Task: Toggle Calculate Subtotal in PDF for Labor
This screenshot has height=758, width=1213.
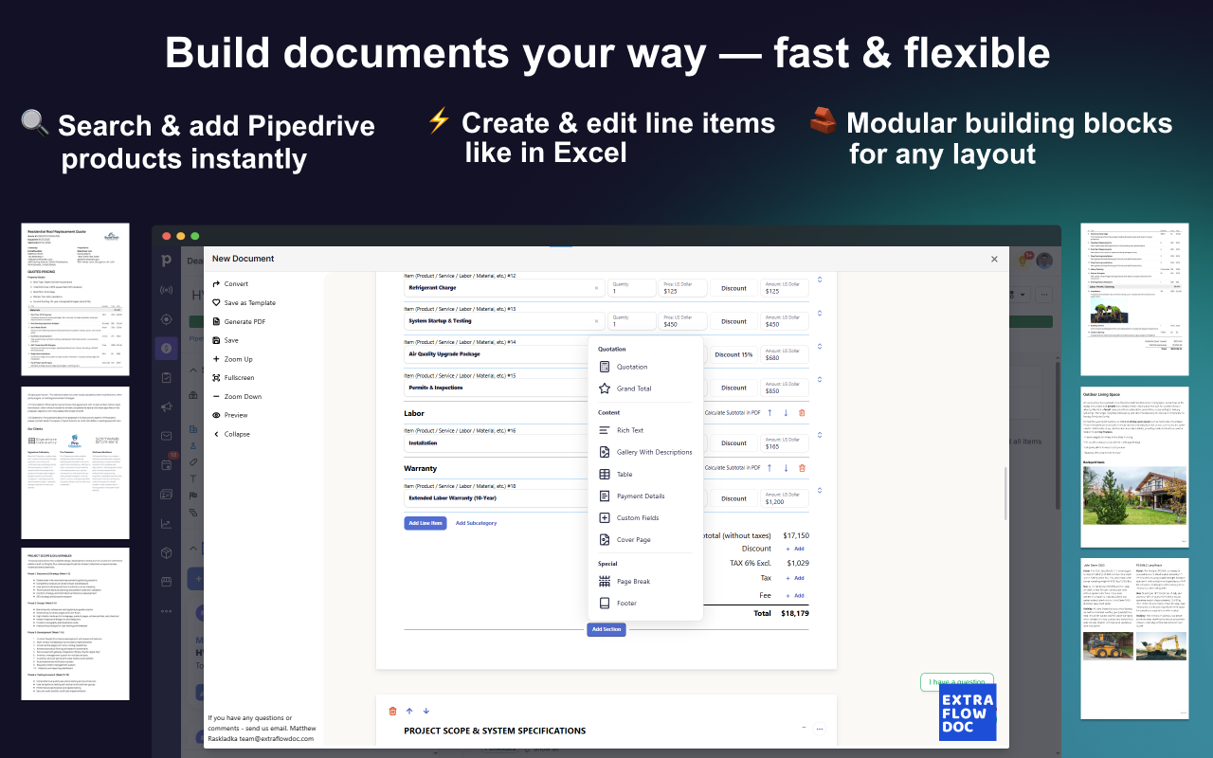Action: (732, 413)
